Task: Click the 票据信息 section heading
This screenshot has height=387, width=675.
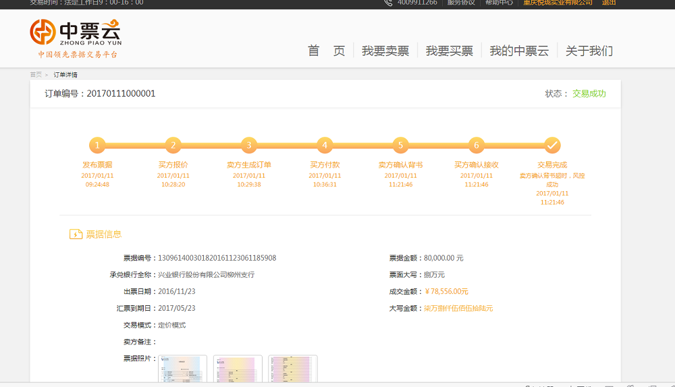Action: tap(104, 234)
